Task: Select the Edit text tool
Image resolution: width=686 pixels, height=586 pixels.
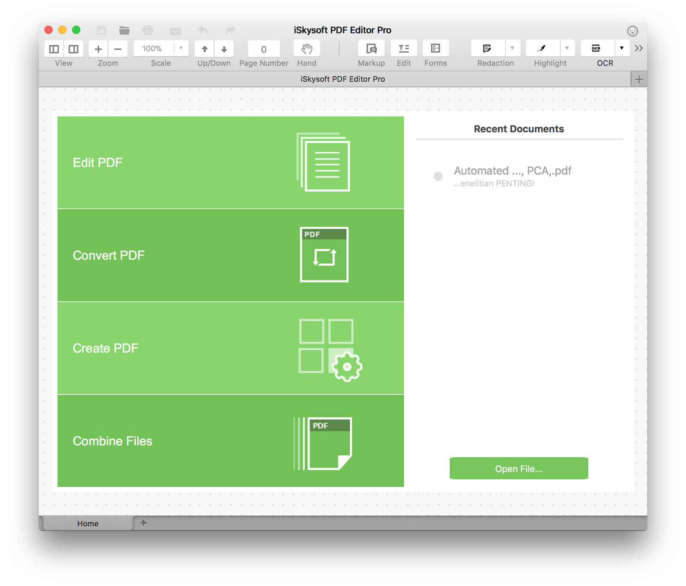Action: tap(404, 48)
